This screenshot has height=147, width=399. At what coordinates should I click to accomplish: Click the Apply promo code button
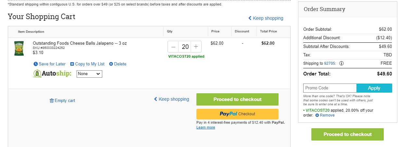point(374,88)
